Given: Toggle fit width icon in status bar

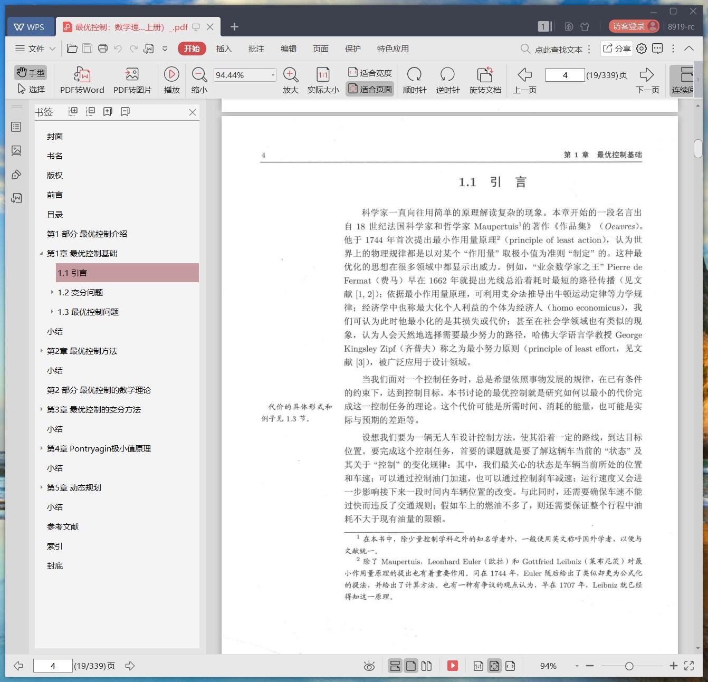Looking at the screenshot, I should point(510,666).
